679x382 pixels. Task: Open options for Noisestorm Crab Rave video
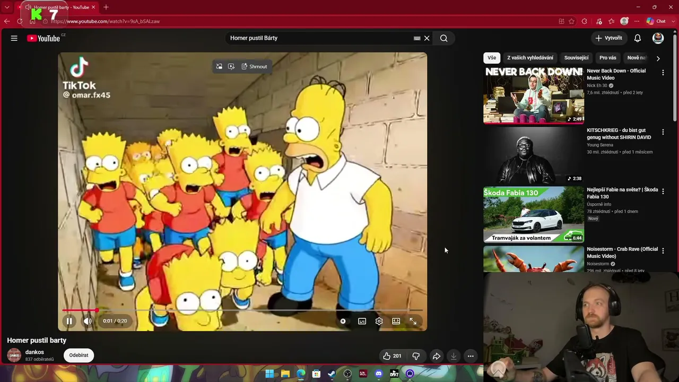tap(663, 251)
